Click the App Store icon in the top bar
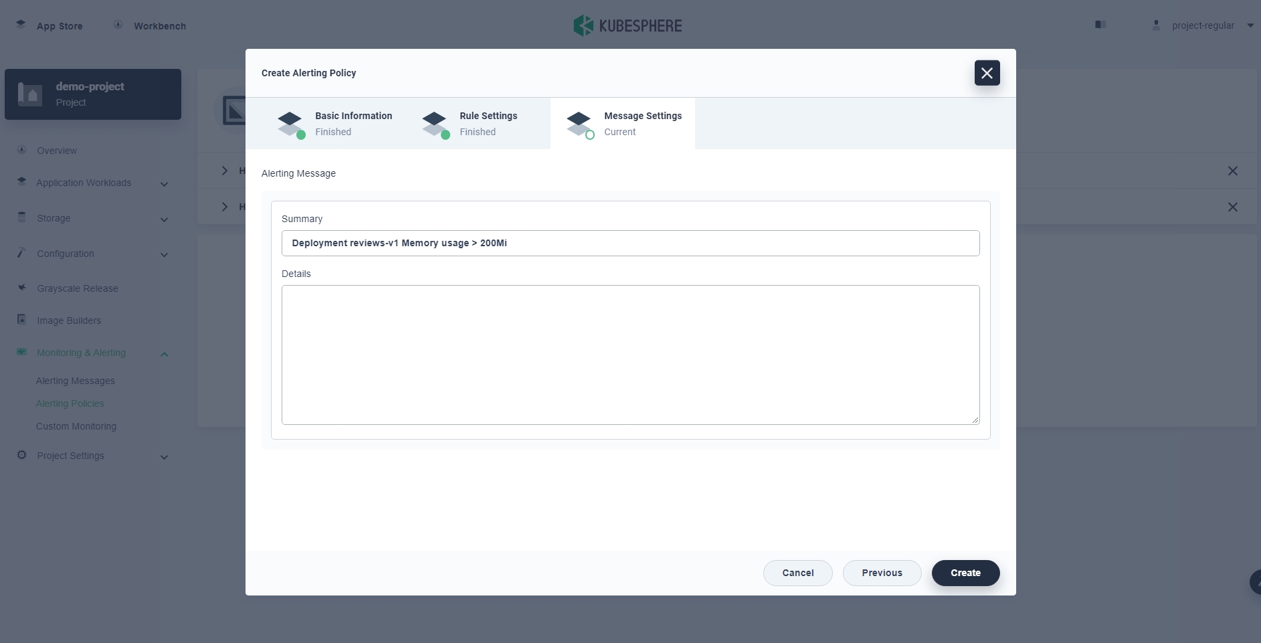The width and height of the screenshot is (1261, 643). click(21, 25)
